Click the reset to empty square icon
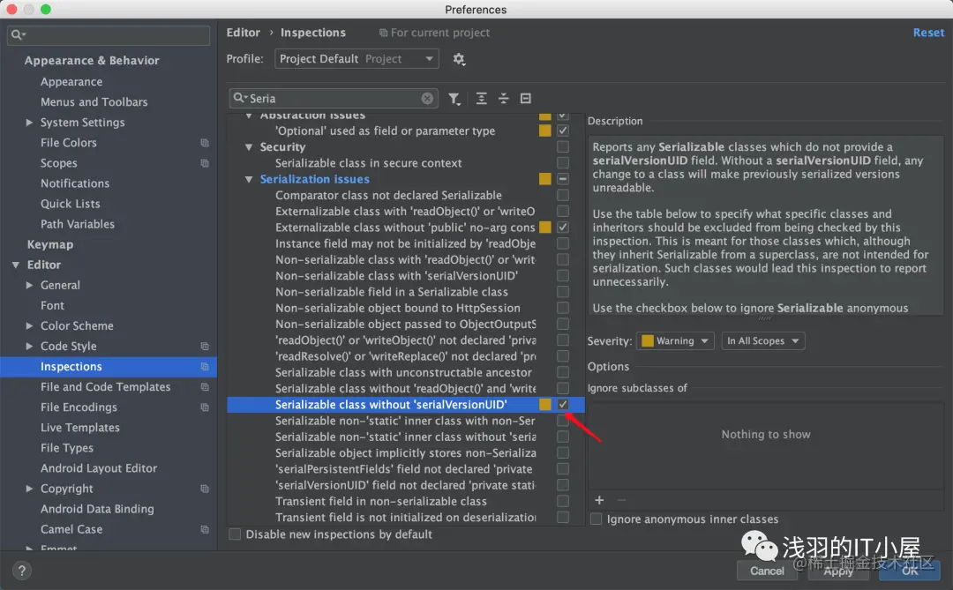Viewport: 953px width, 590px height. 526,99
